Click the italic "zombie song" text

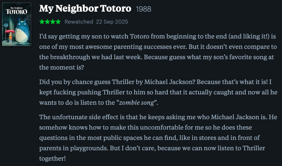coord(139,102)
